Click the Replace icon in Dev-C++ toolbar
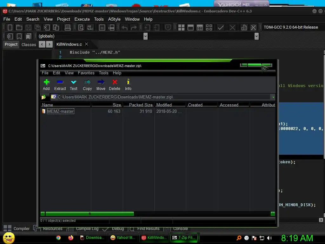Viewport: 325px width, 244px height. click(90, 27)
